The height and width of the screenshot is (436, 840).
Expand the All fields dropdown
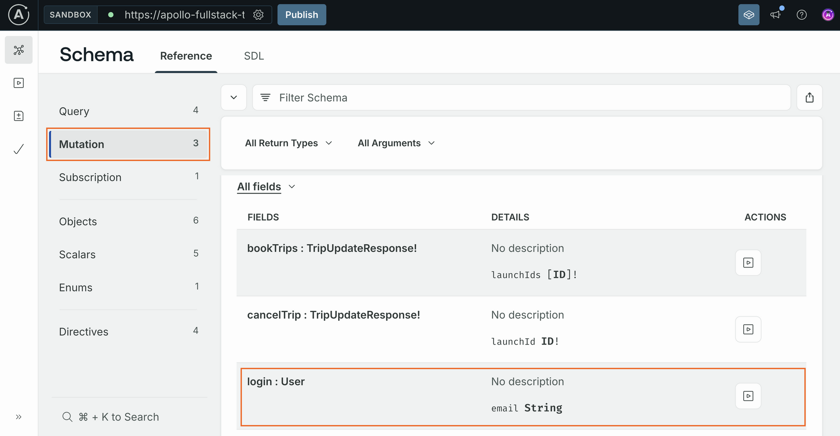click(x=266, y=187)
